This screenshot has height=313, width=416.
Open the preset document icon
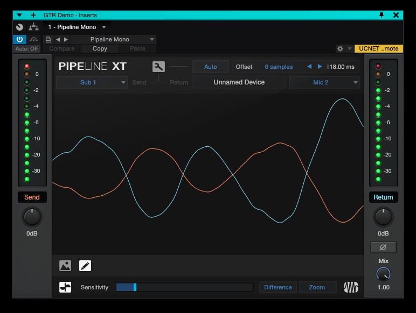coord(48,39)
